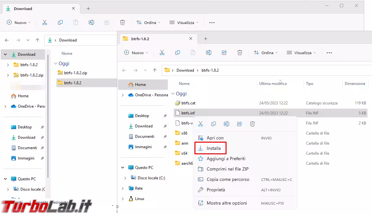The width and height of the screenshot is (372, 214).
Task: Open the Ordina dropdown in the front window
Action: (265, 53)
